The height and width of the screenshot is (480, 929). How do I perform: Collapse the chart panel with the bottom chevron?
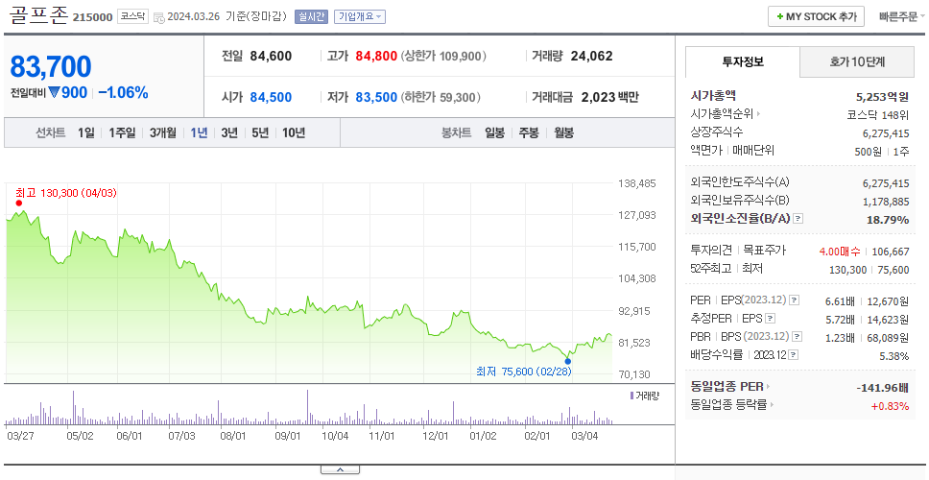click(x=340, y=470)
